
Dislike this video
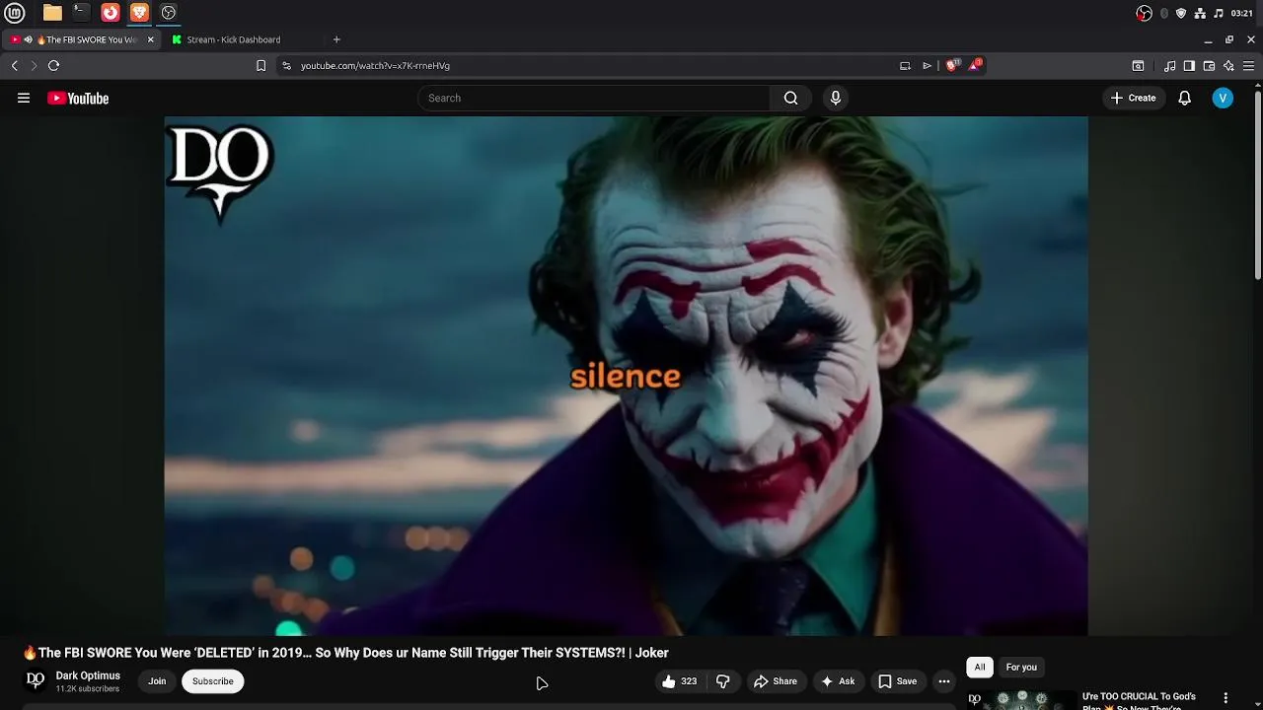coord(723,681)
